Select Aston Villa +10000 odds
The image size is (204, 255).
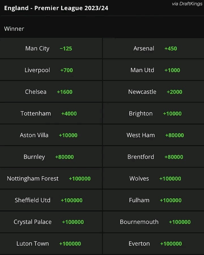(51, 135)
